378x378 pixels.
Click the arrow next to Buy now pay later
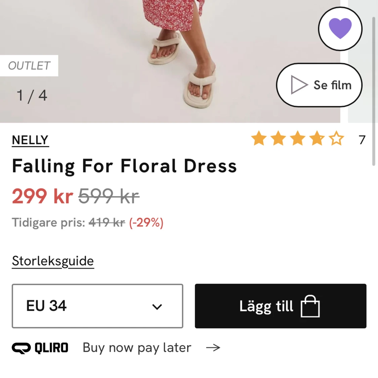pos(213,348)
